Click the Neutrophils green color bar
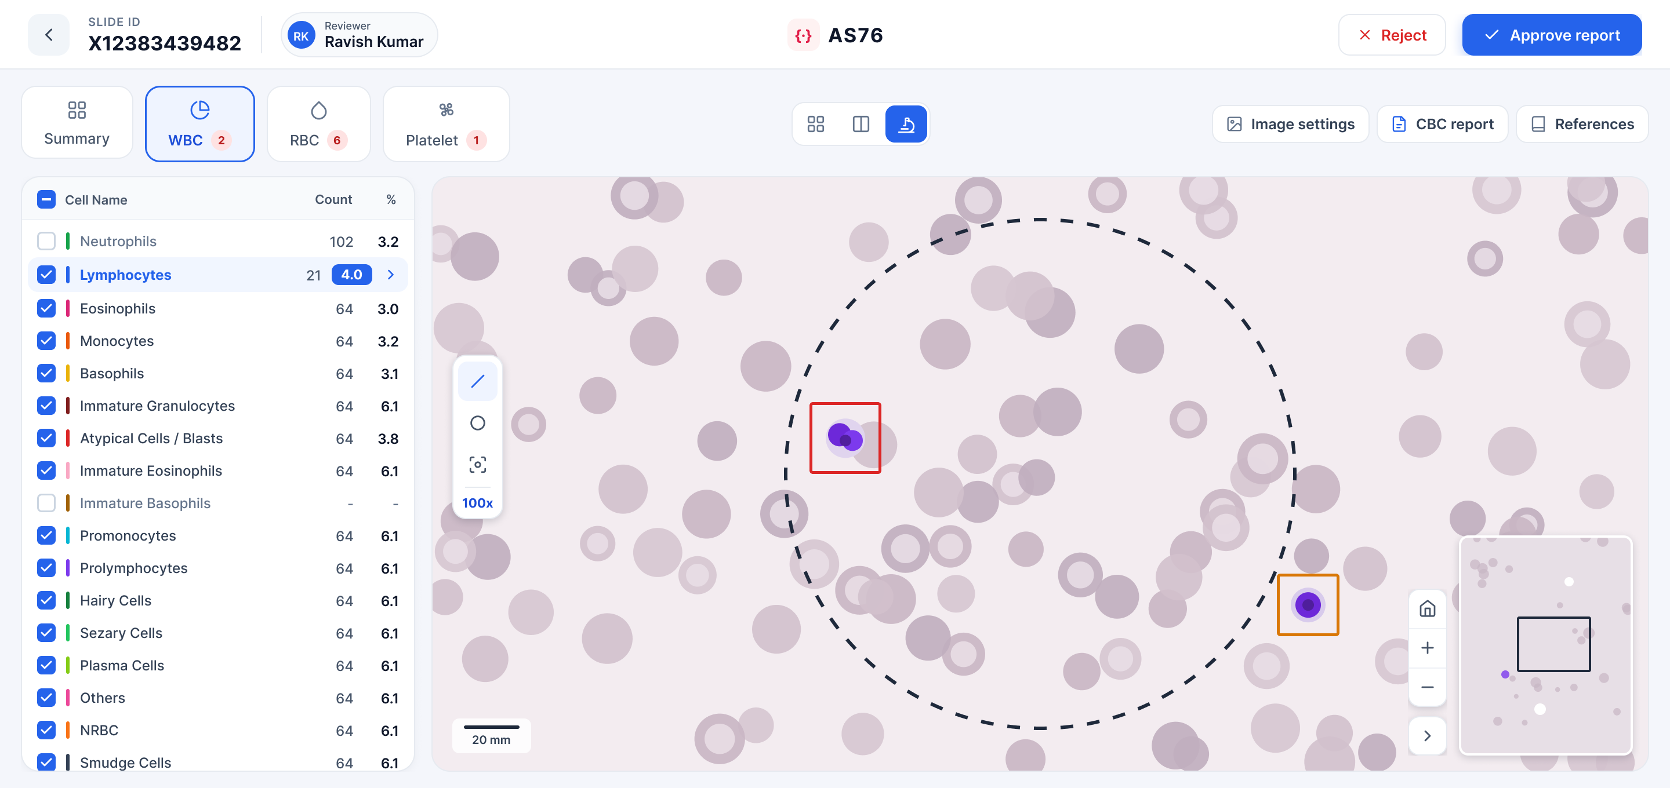The height and width of the screenshot is (788, 1670). (x=67, y=241)
